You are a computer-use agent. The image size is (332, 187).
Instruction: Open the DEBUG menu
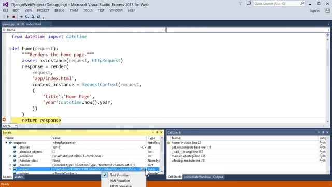[x=60, y=10]
